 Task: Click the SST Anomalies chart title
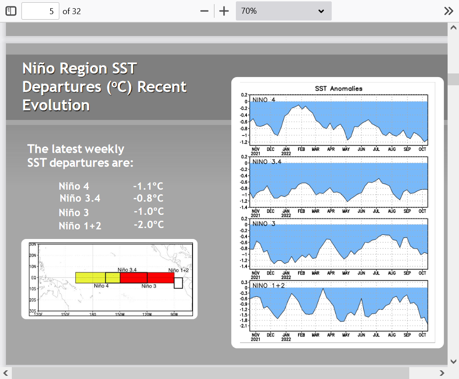[339, 88]
